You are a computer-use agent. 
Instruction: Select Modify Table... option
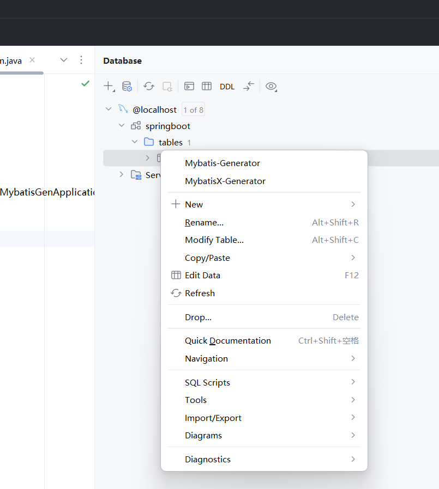click(x=264, y=240)
